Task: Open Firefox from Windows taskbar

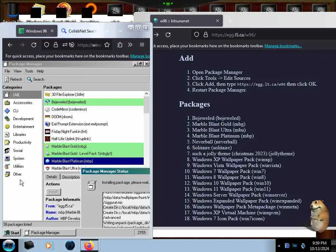Action: pyautogui.click(x=89, y=245)
